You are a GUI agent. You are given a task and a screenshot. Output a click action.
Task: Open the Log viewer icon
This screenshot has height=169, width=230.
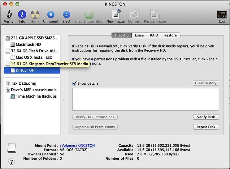pyautogui.click(x=222, y=15)
